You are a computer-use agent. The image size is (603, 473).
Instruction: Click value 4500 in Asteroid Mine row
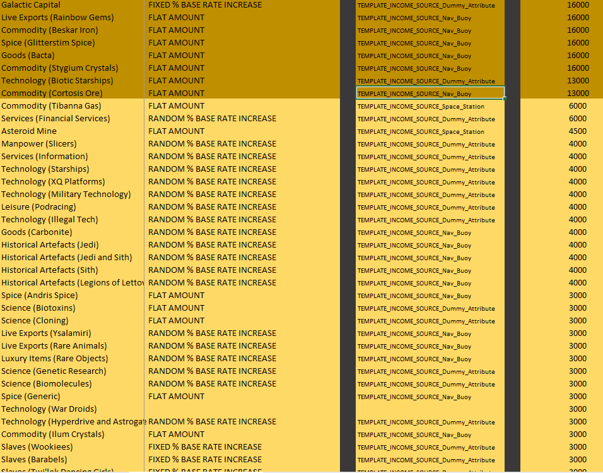[x=578, y=131]
